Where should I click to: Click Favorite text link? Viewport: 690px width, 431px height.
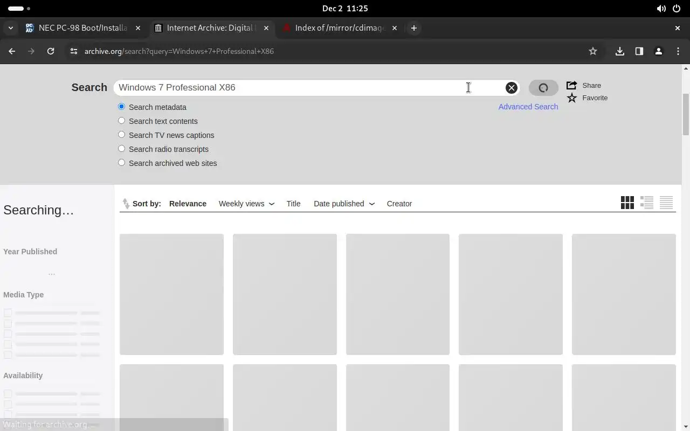click(595, 98)
